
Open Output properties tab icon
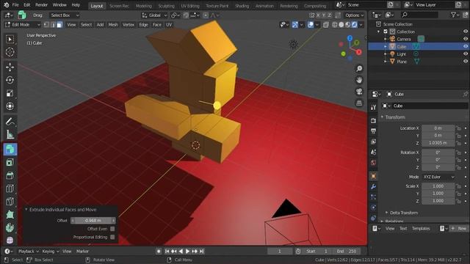[x=373, y=131]
